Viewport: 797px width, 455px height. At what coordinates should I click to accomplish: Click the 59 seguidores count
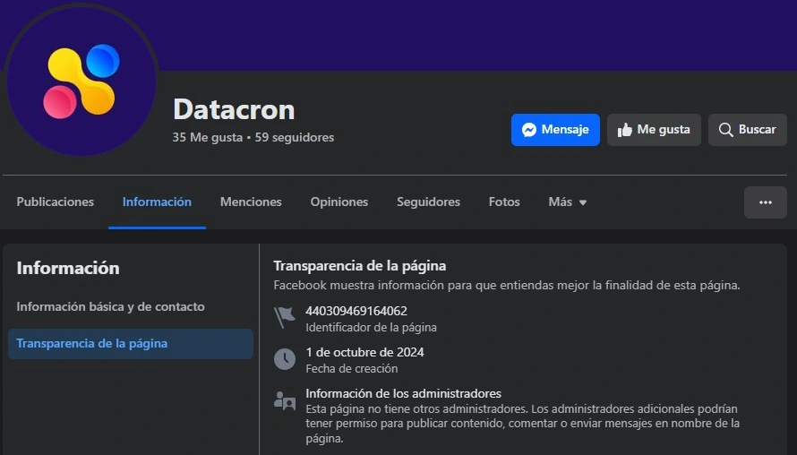click(295, 137)
